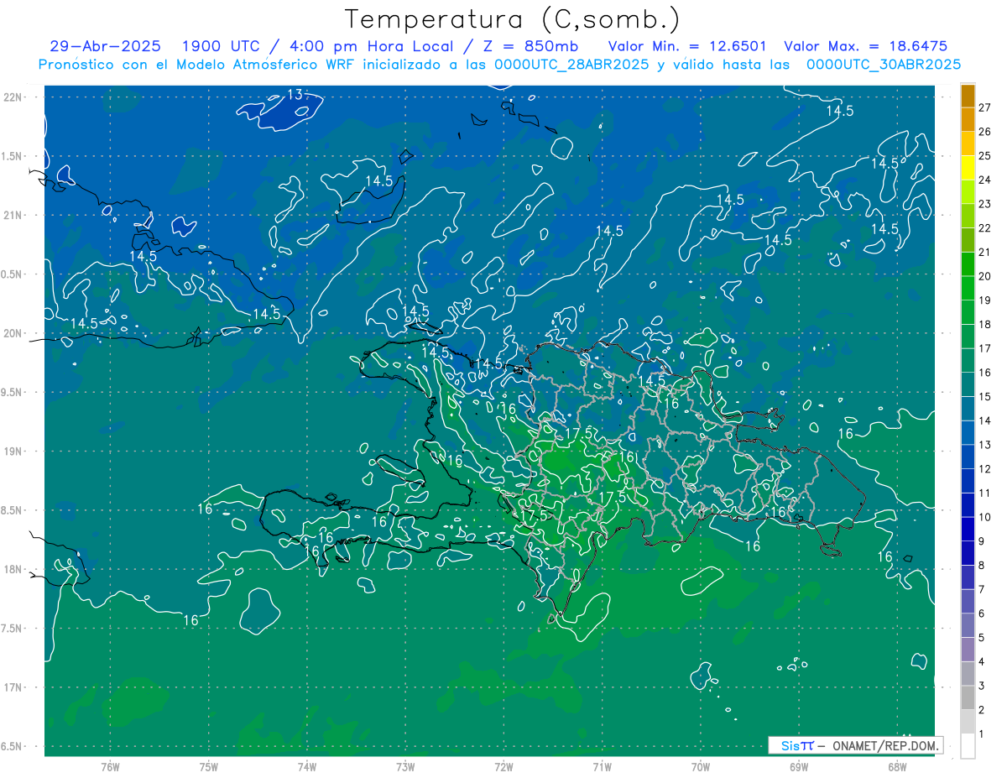Click the yellow swatch in the color scale

coord(968,168)
